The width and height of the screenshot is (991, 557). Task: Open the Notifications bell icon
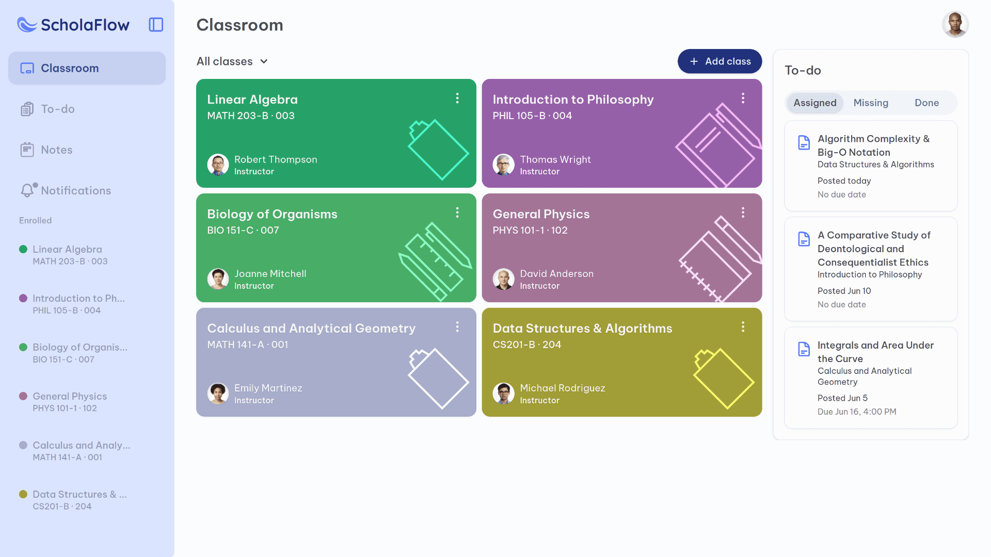pyautogui.click(x=27, y=190)
